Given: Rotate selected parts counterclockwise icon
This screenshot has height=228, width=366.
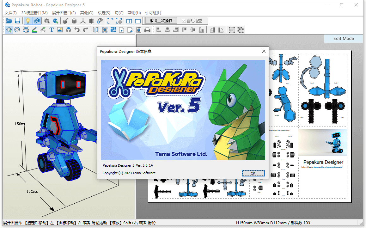Looking at the screenshot, I should [x=212, y=30].
